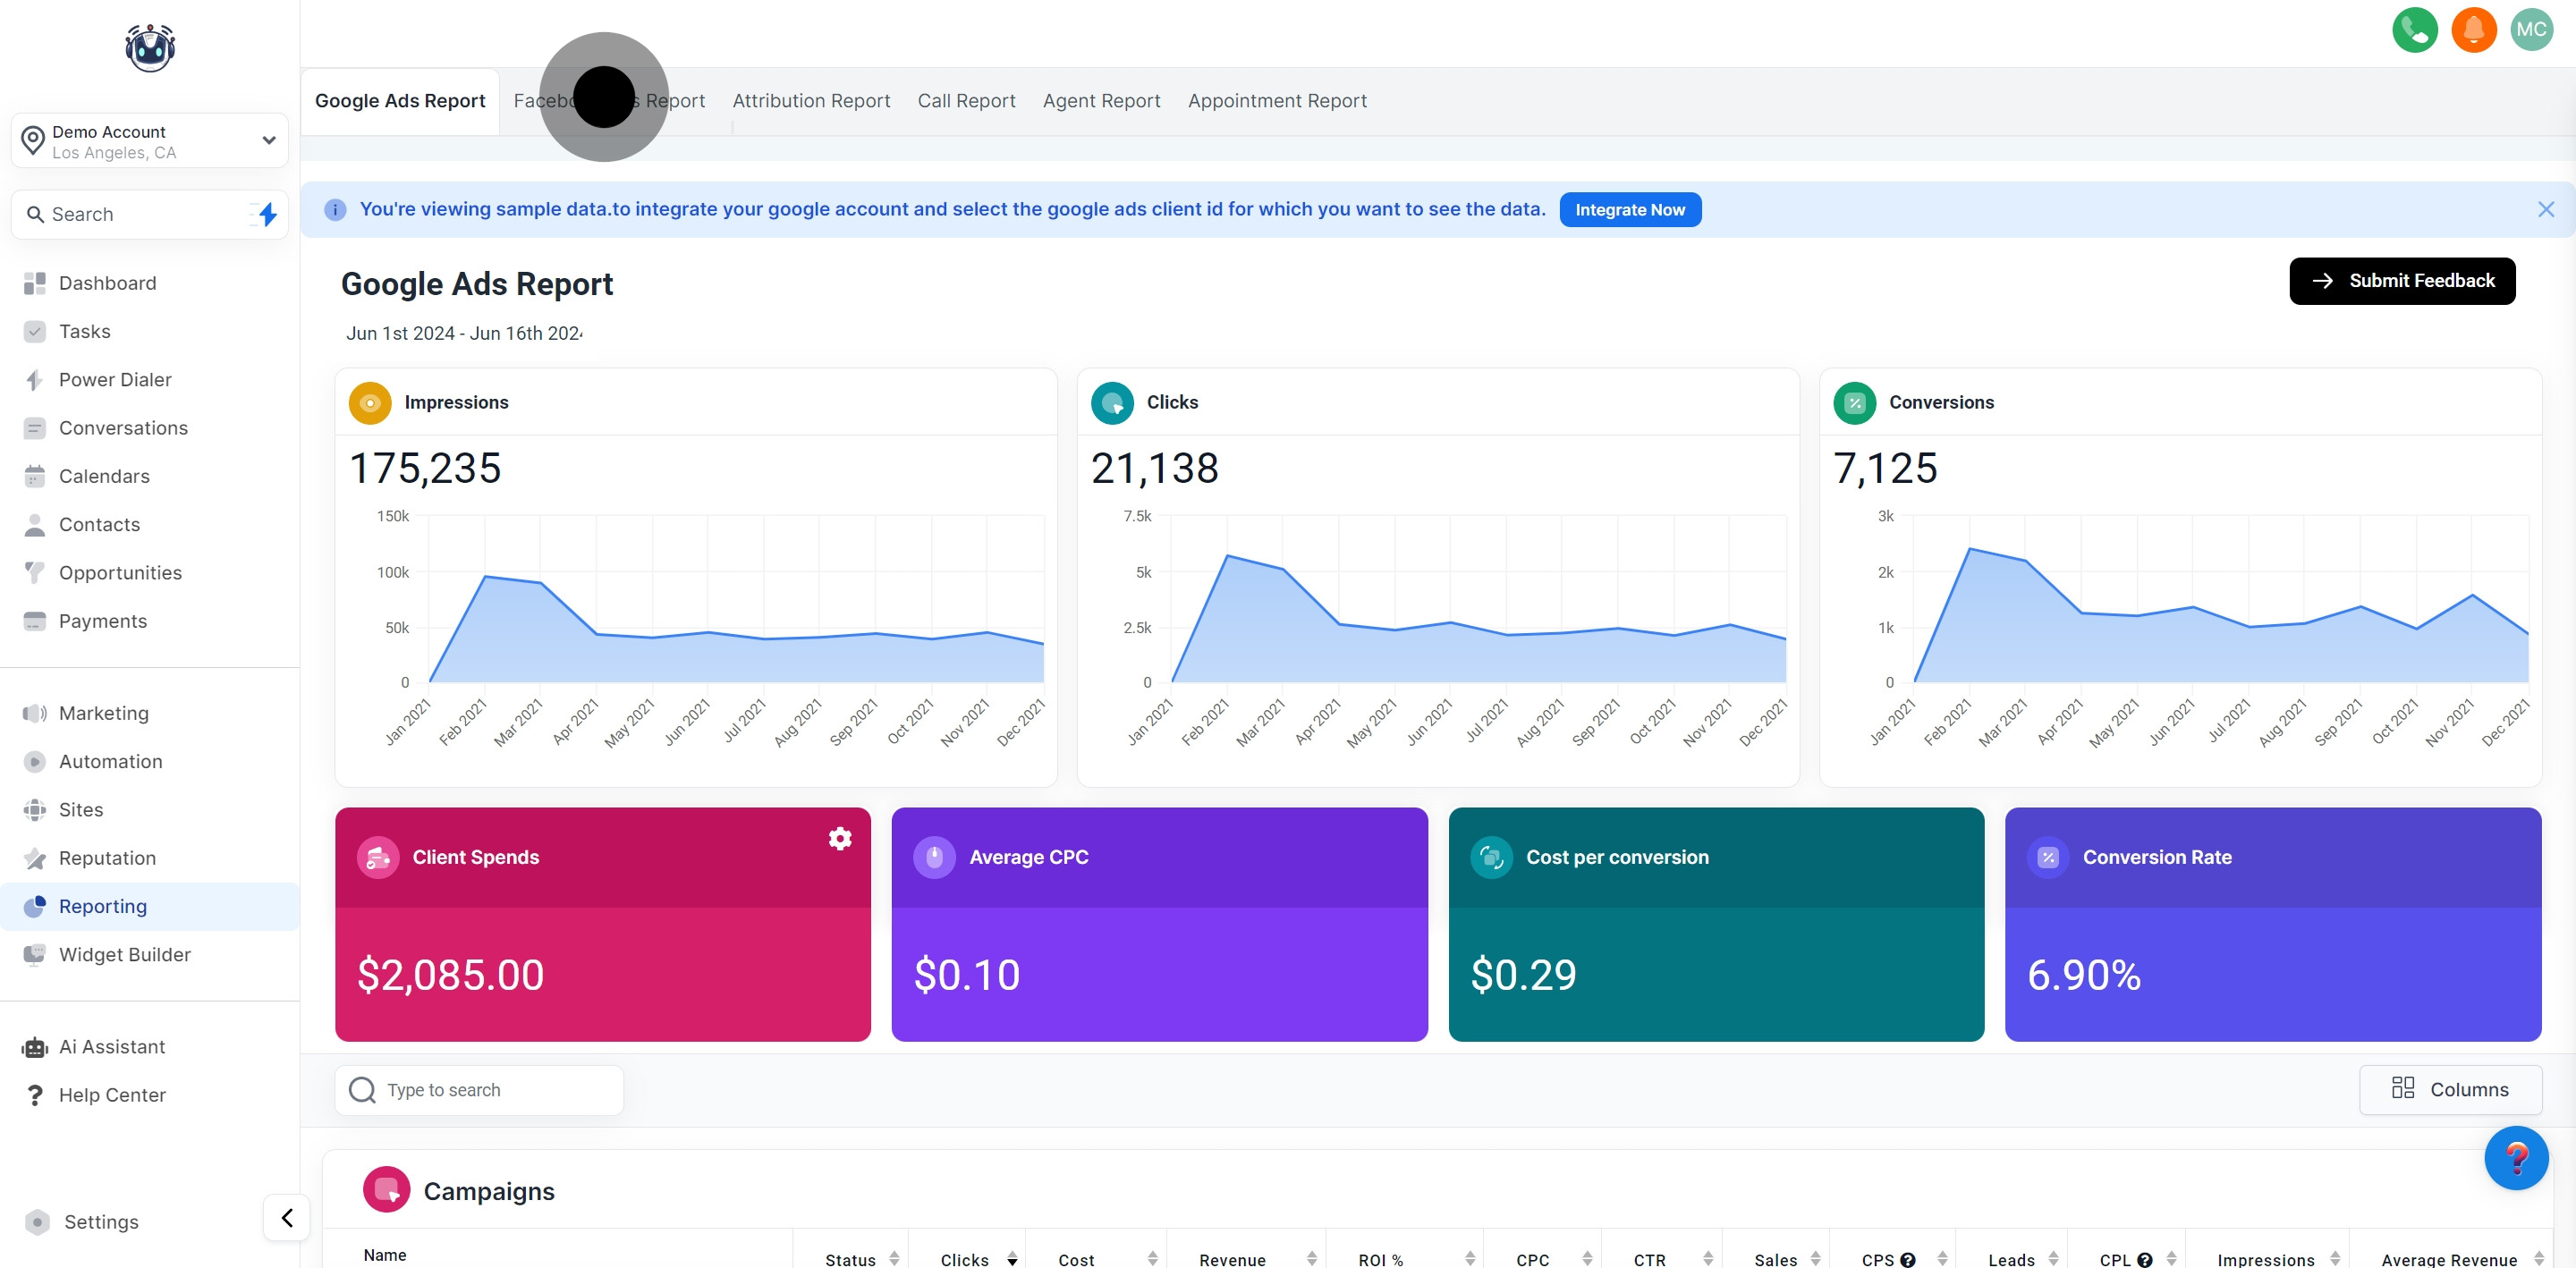Screen dimensions: 2576x1268
Task: Select the Dashboard icon in sidebar
Action: (35, 283)
